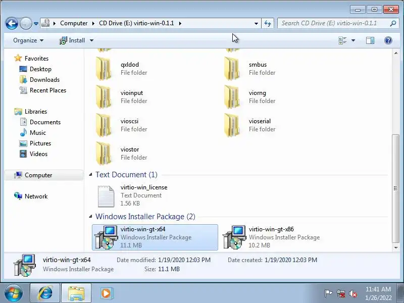Click Date created value in details pane
Viewport: 404px width, 303px height.
coord(291,260)
